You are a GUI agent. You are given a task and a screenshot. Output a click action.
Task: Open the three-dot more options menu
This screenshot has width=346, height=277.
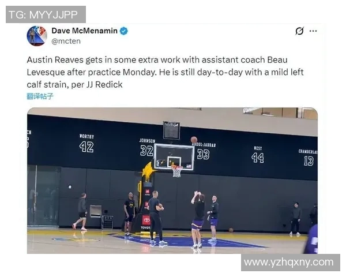313,31
